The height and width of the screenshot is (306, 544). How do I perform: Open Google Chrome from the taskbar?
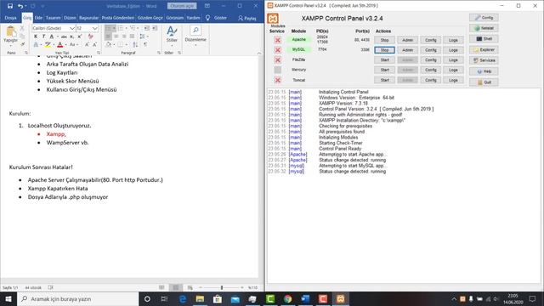click(287, 298)
